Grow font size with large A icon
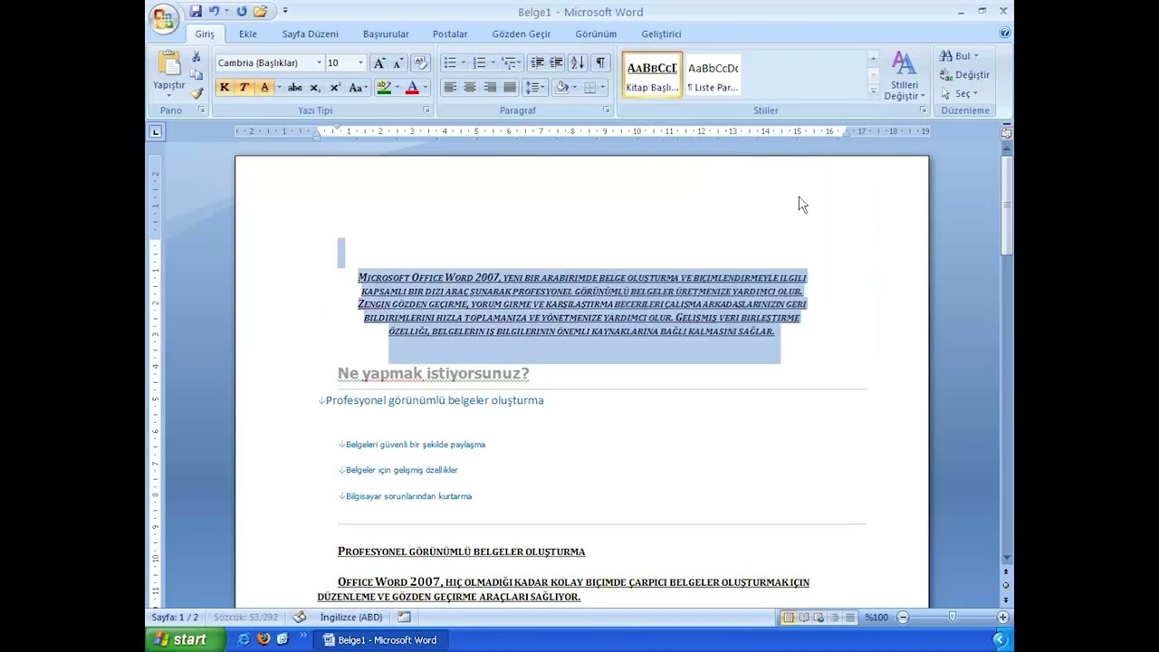The image size is (1159, 652). 379,62
